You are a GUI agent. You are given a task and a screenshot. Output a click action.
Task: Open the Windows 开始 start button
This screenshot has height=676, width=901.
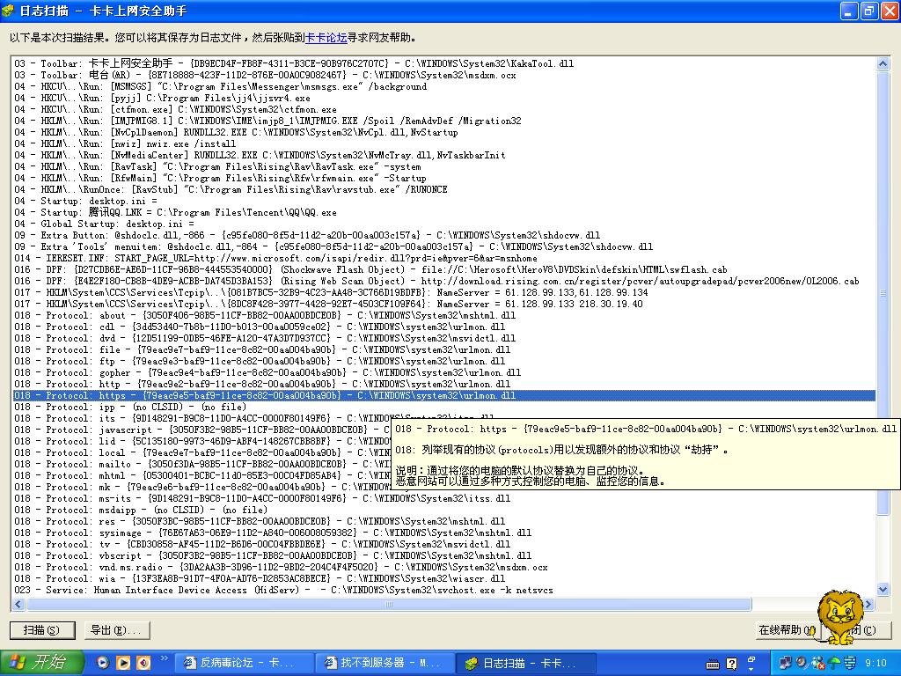click(42, 663)
